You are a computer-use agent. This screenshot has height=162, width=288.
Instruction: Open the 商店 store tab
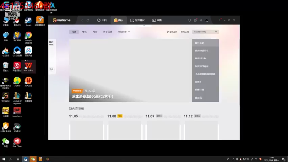point(118,20)
